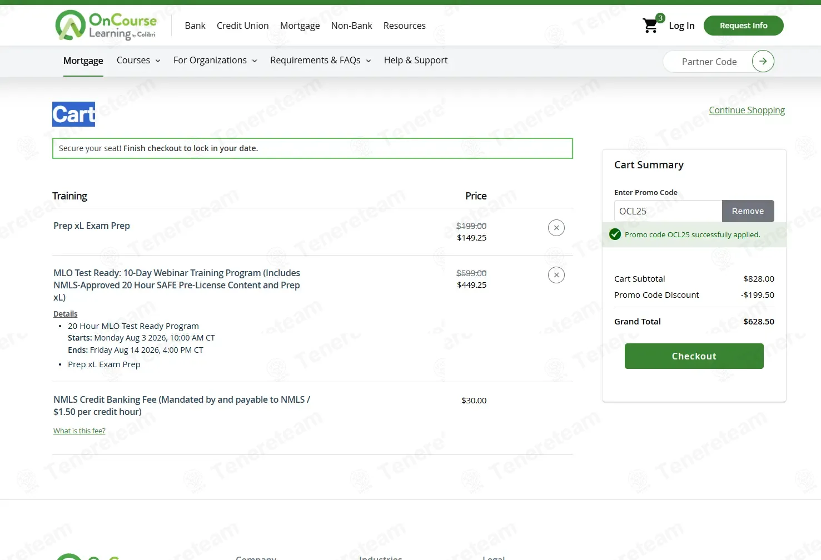Click the Enter Promo Code label
The height and width of the screenshot is (560, 821).
coord(646,193)
